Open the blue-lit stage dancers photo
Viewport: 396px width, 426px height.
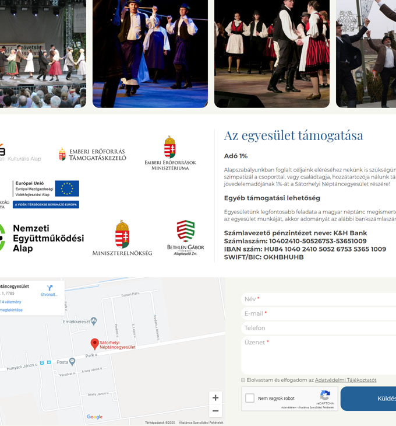pos(150,54)
